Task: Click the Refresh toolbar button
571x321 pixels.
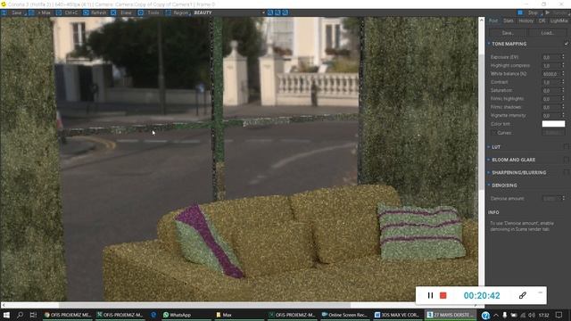Action: pos(95,12)
